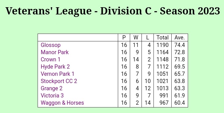Open the Grange 2 team link
The width and height of the screenshot is (224, 113).
click(52, 88)
